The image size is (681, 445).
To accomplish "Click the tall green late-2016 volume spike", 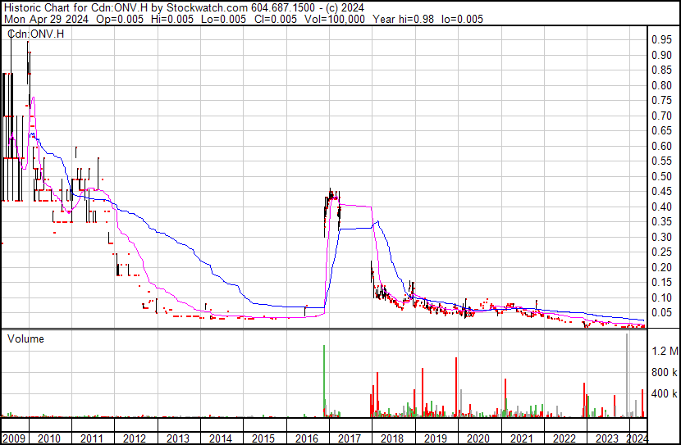I will (324, 381).
